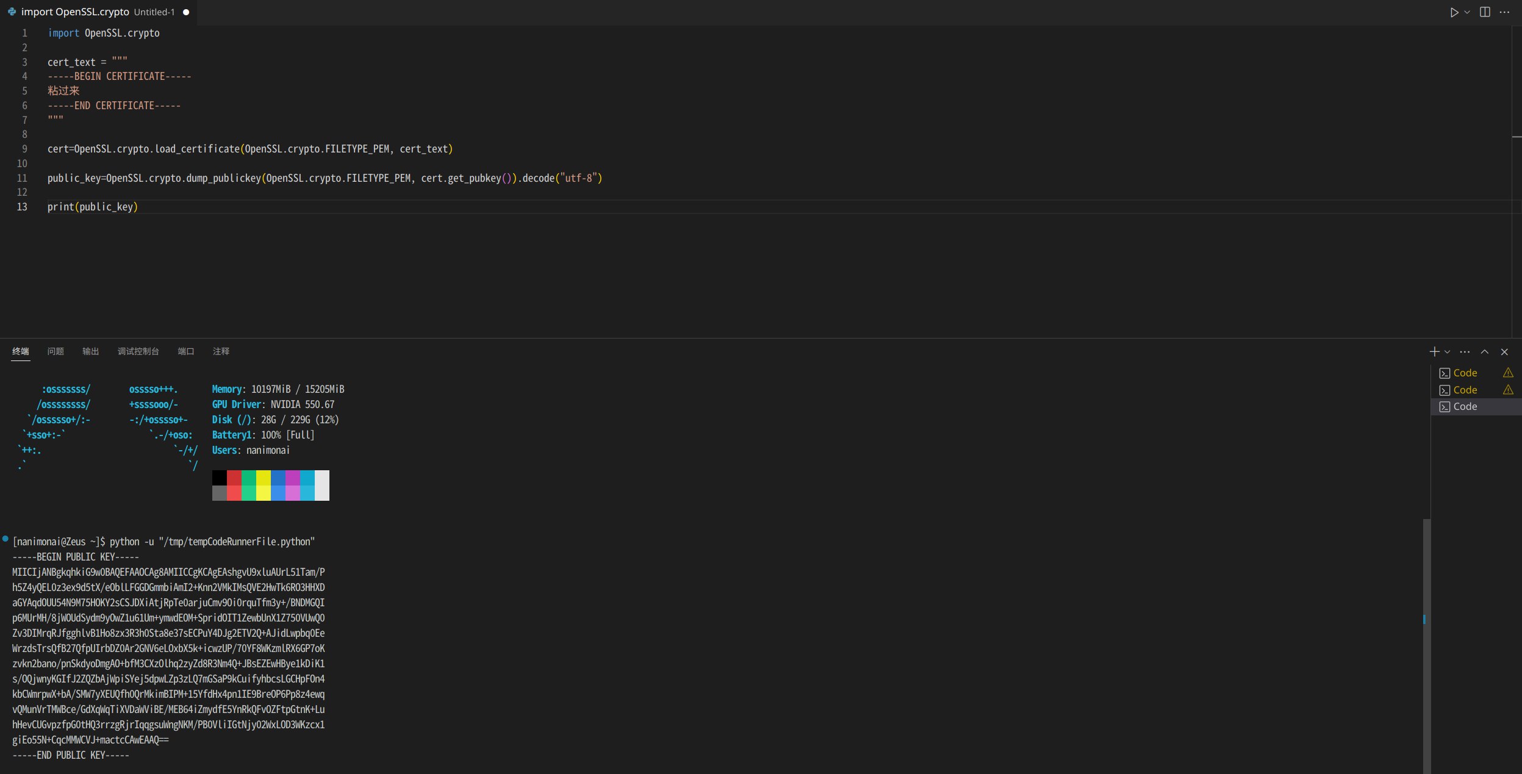Click the warning triangle on the first Code terminal
1522x774 pixels.
[1509, 373]
